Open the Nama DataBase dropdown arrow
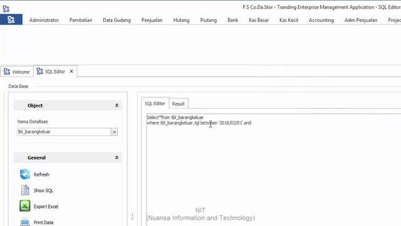This screenshot has height=226, width=401. click(x=114, y=132)
